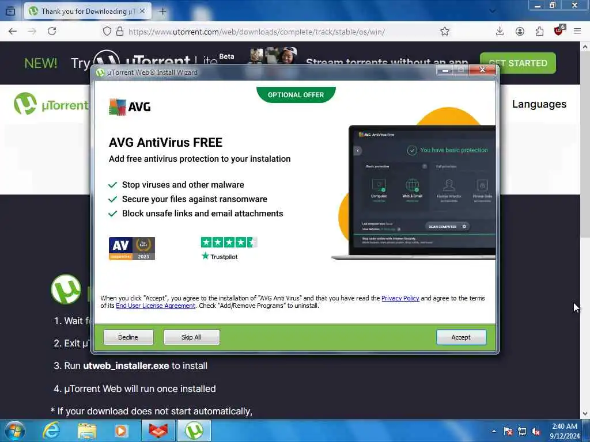Click 'Block unsafe links and email attachments' text
590x442 pixels.
[x=202, y=213]
